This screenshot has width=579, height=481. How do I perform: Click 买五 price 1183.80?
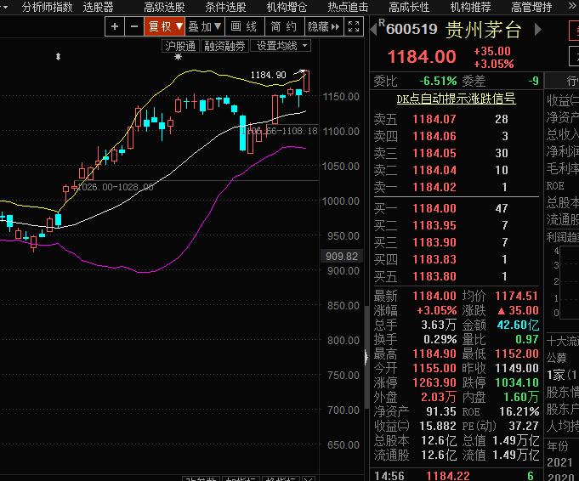coord(434,276)
